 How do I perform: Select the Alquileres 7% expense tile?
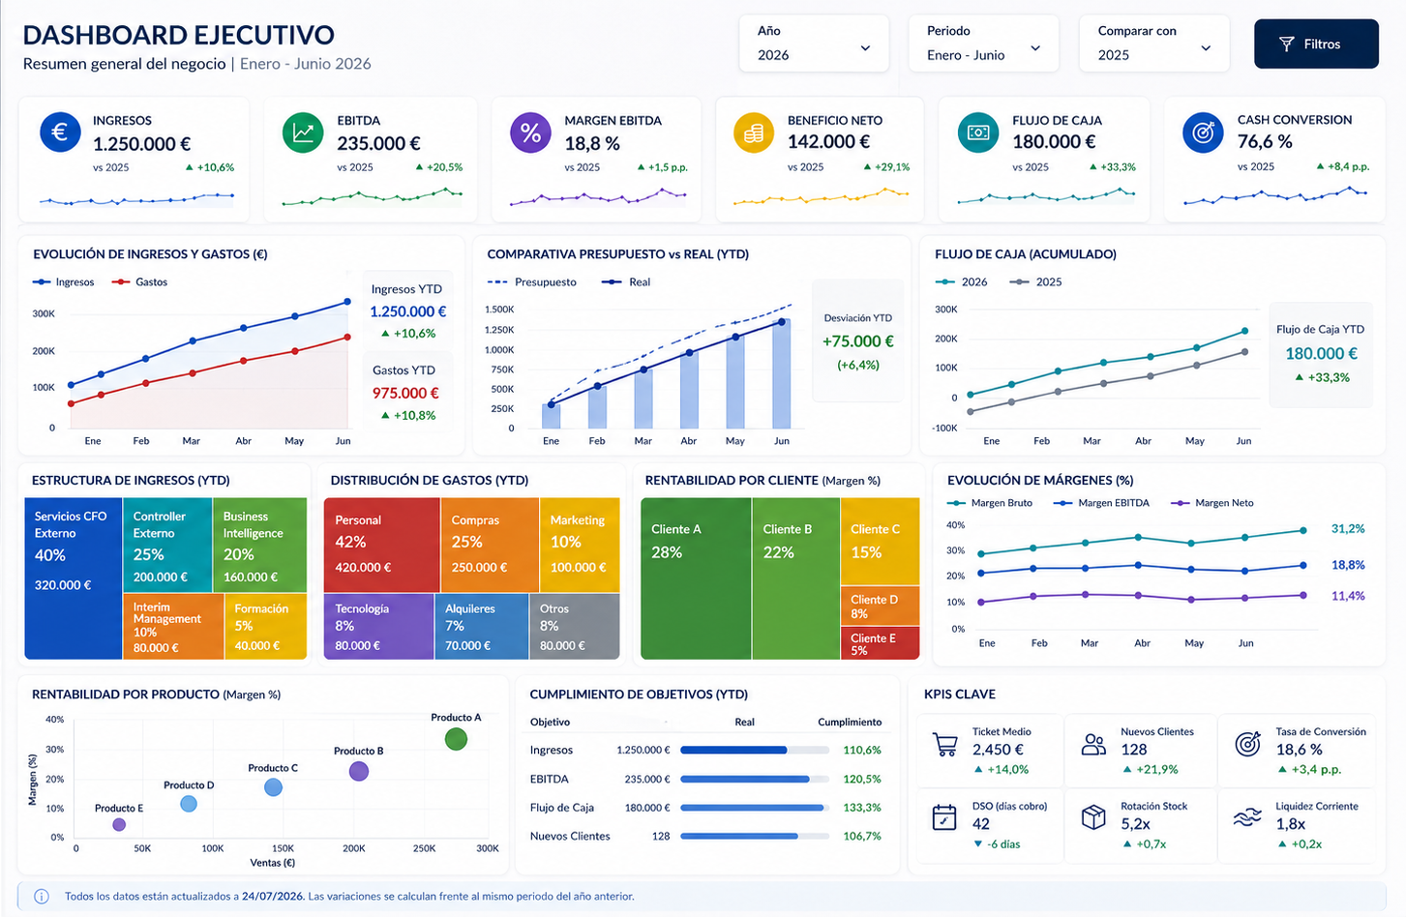click(x=481, y=627)
